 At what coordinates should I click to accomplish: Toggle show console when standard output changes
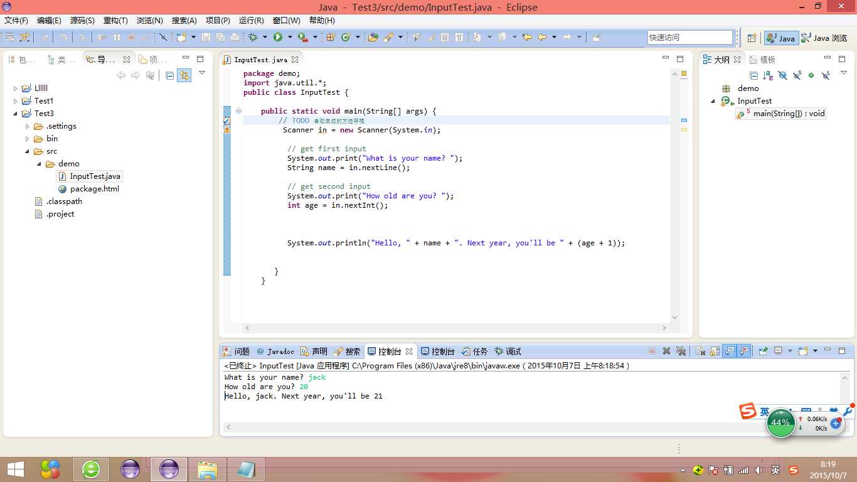[x=730, y=351]
